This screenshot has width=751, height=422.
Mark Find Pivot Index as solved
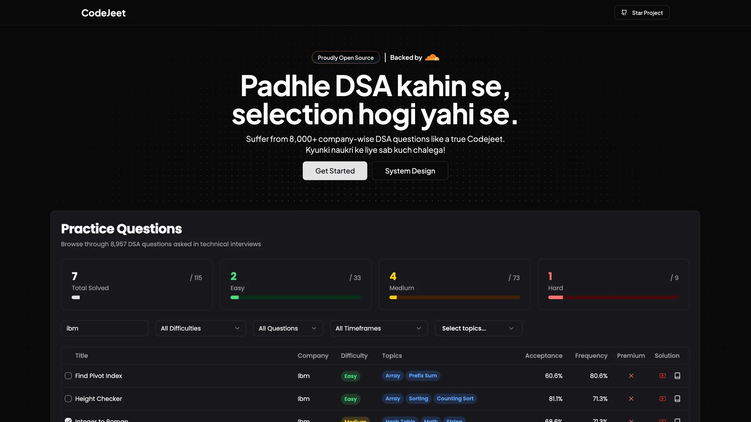pyautogui.click(x=68, y=376)
